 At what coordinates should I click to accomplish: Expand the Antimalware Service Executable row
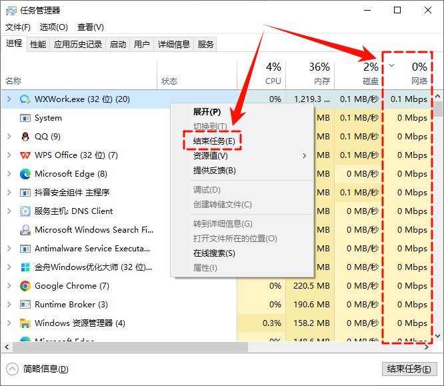coord(9,249)
